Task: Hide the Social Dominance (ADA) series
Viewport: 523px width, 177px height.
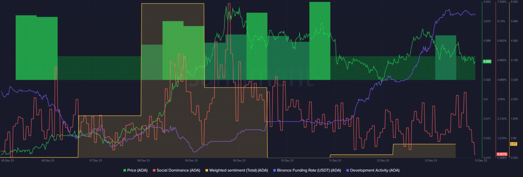Action: tap(179, 170)
